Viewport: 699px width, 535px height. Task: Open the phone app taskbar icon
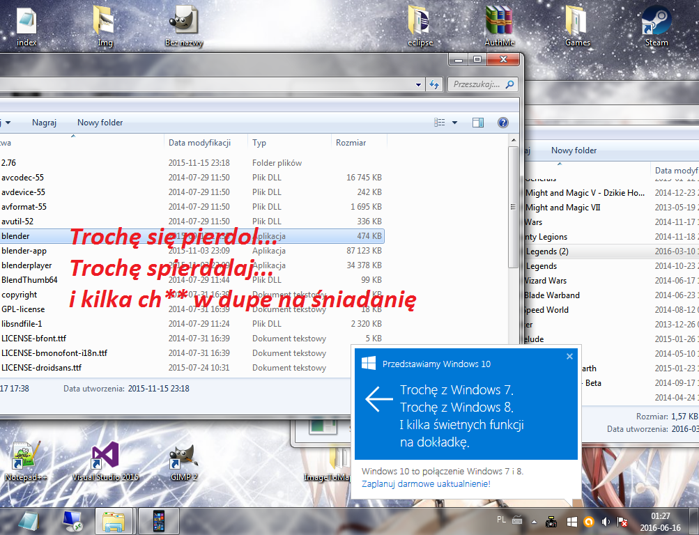(159, 521)
